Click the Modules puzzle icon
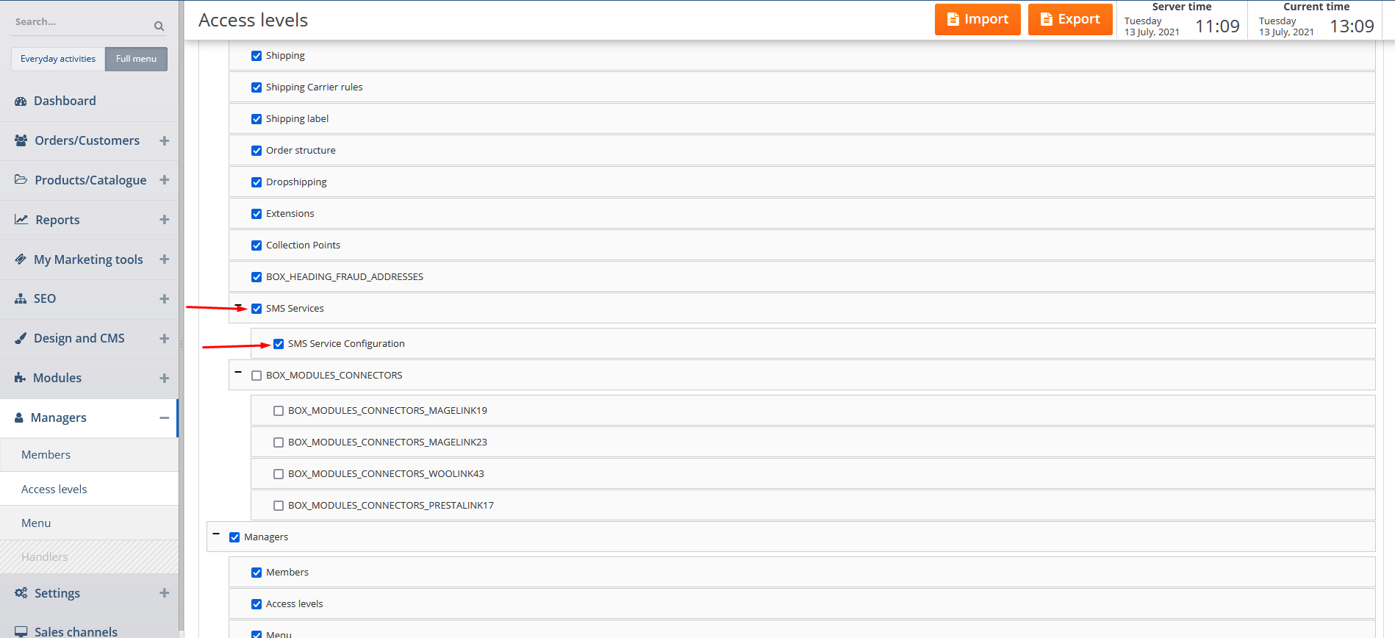This screenshot has width=1395, height=638. 21,378
